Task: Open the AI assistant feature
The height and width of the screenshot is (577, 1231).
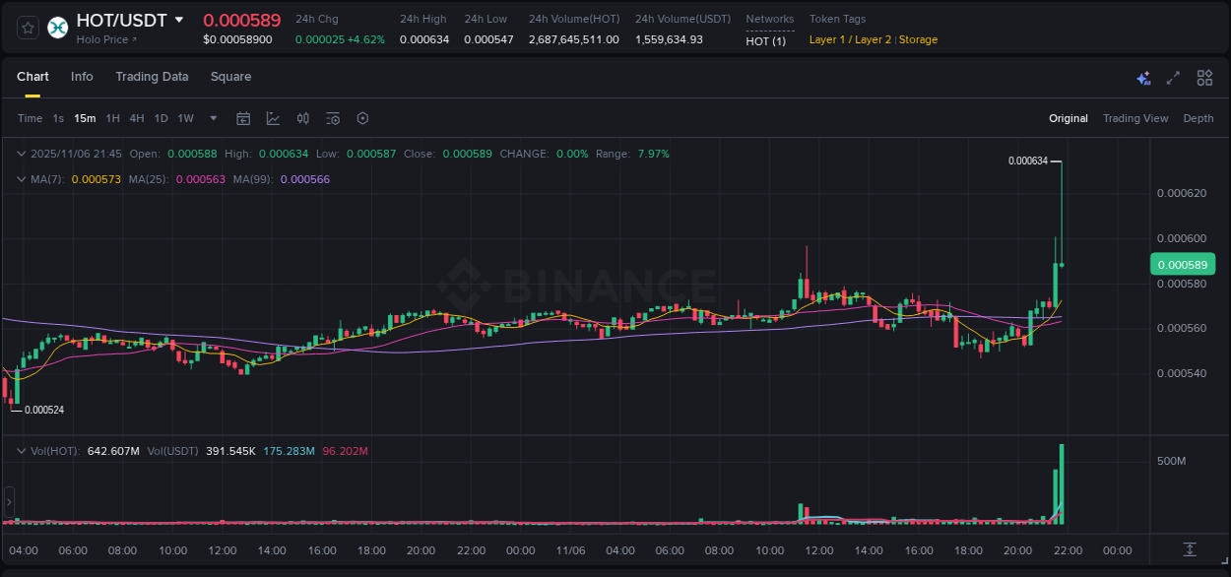Action: (1143, 77)
